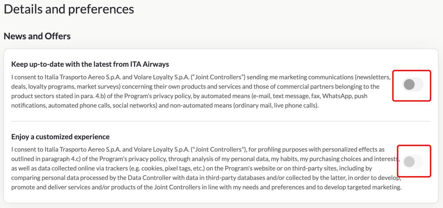
Task: Click the light knob of the profiling toggle
Action: coord(409,162)
